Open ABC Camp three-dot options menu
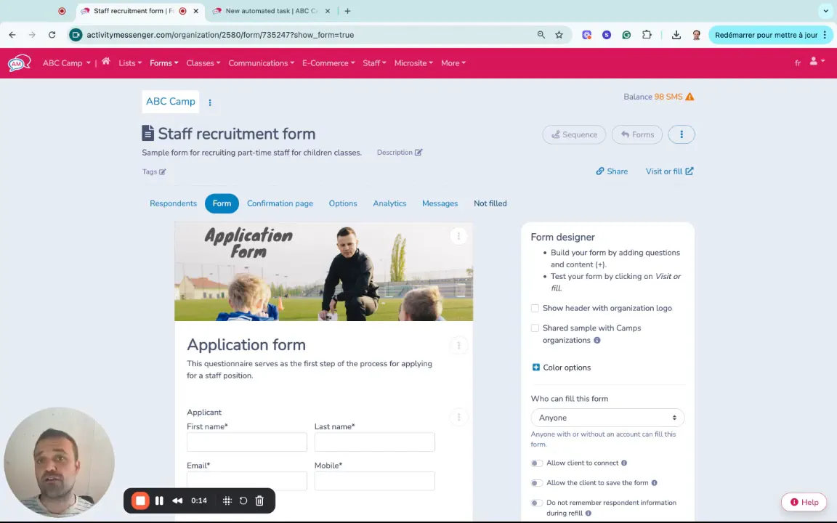The height and width of the screenshot is (523, 837). point(210,102)
